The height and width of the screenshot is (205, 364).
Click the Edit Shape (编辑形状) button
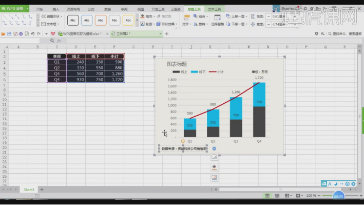[52, 16]
